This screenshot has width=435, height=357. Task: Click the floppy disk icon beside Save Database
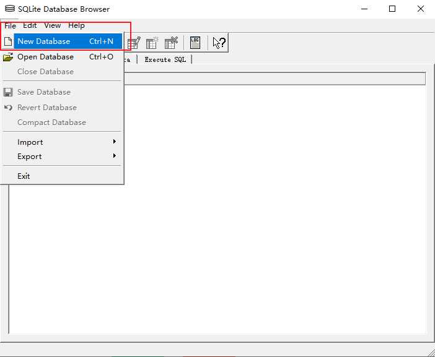click(x=8, y=92)
